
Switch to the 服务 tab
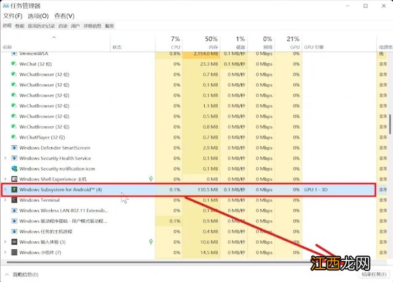(109, 26)
